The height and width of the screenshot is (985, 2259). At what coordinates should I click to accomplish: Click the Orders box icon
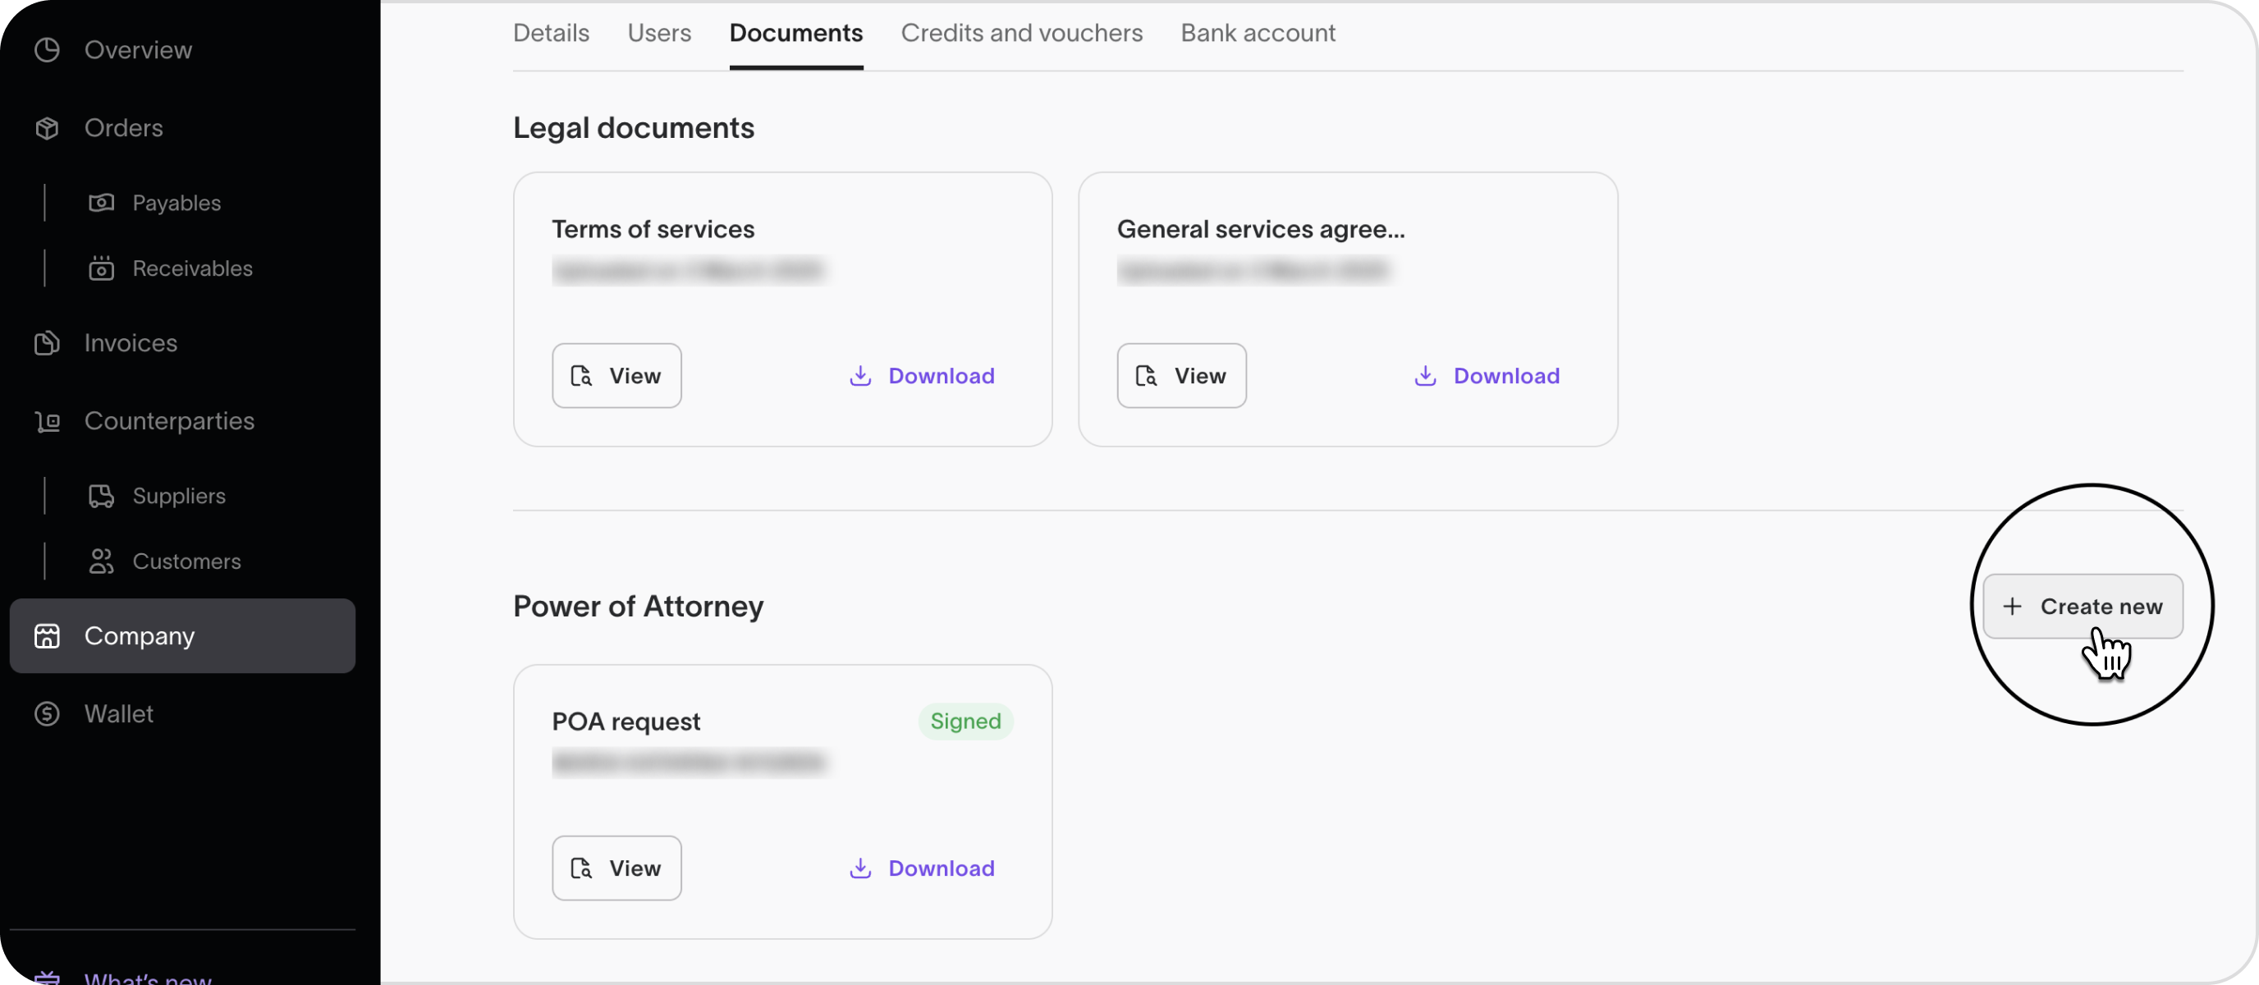coord(48,128)
